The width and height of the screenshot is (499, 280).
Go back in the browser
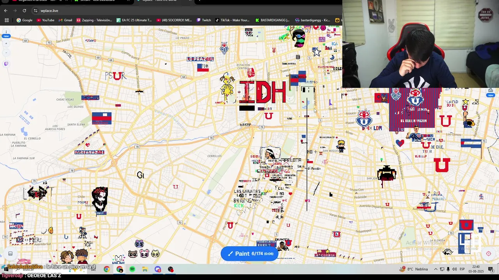coord(5,10)
